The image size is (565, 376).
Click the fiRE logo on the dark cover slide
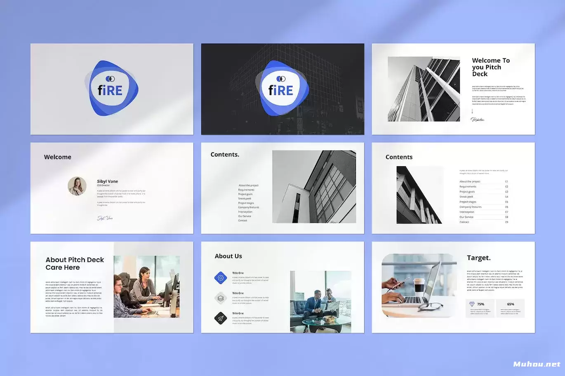(282, 88)
